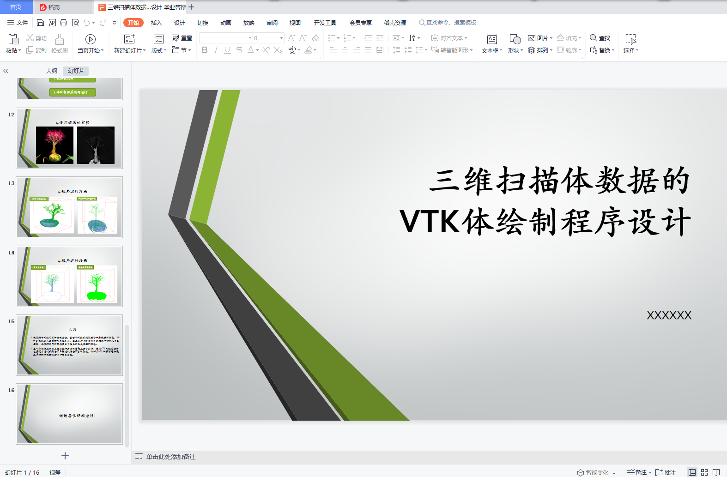Switch to reading view in status bar
Image resolution: width=727 pixels, height=477 pixels.
click(x=716, y=472)
